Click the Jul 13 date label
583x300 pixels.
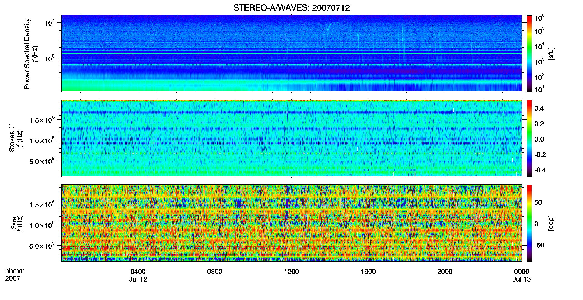tap(522, 279)
